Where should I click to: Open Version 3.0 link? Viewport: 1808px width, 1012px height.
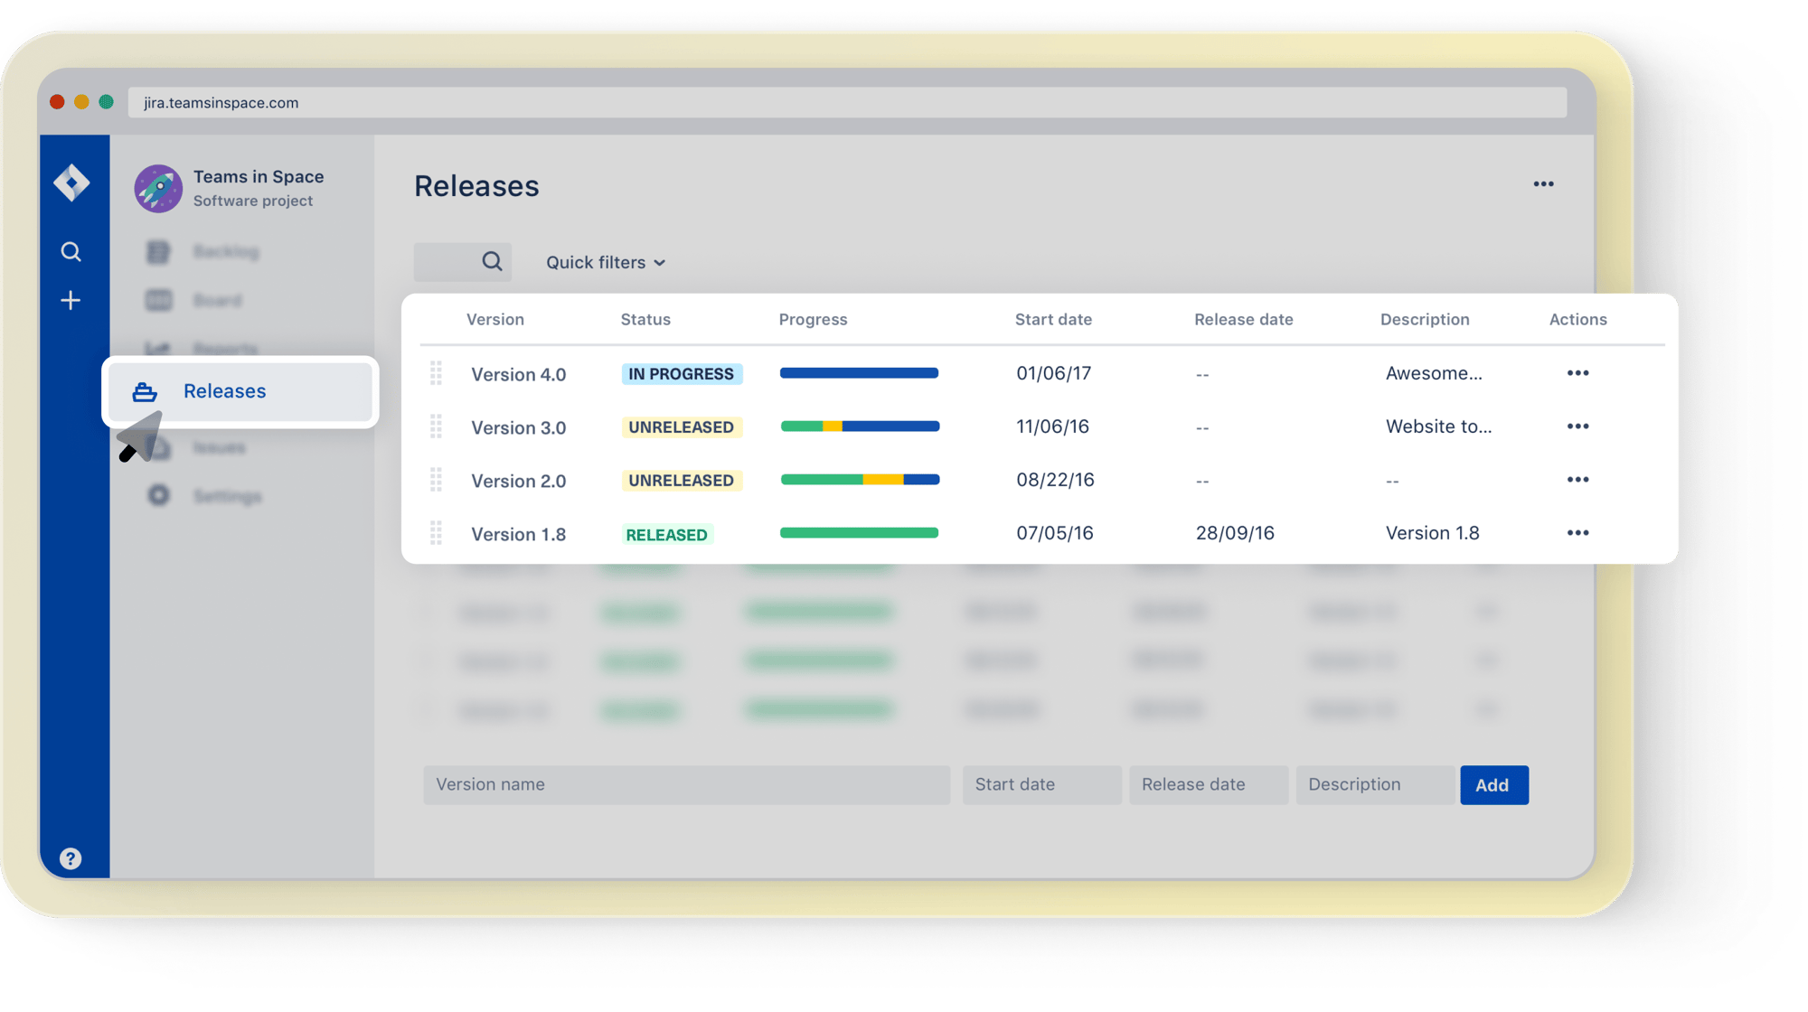pos(518,427)
